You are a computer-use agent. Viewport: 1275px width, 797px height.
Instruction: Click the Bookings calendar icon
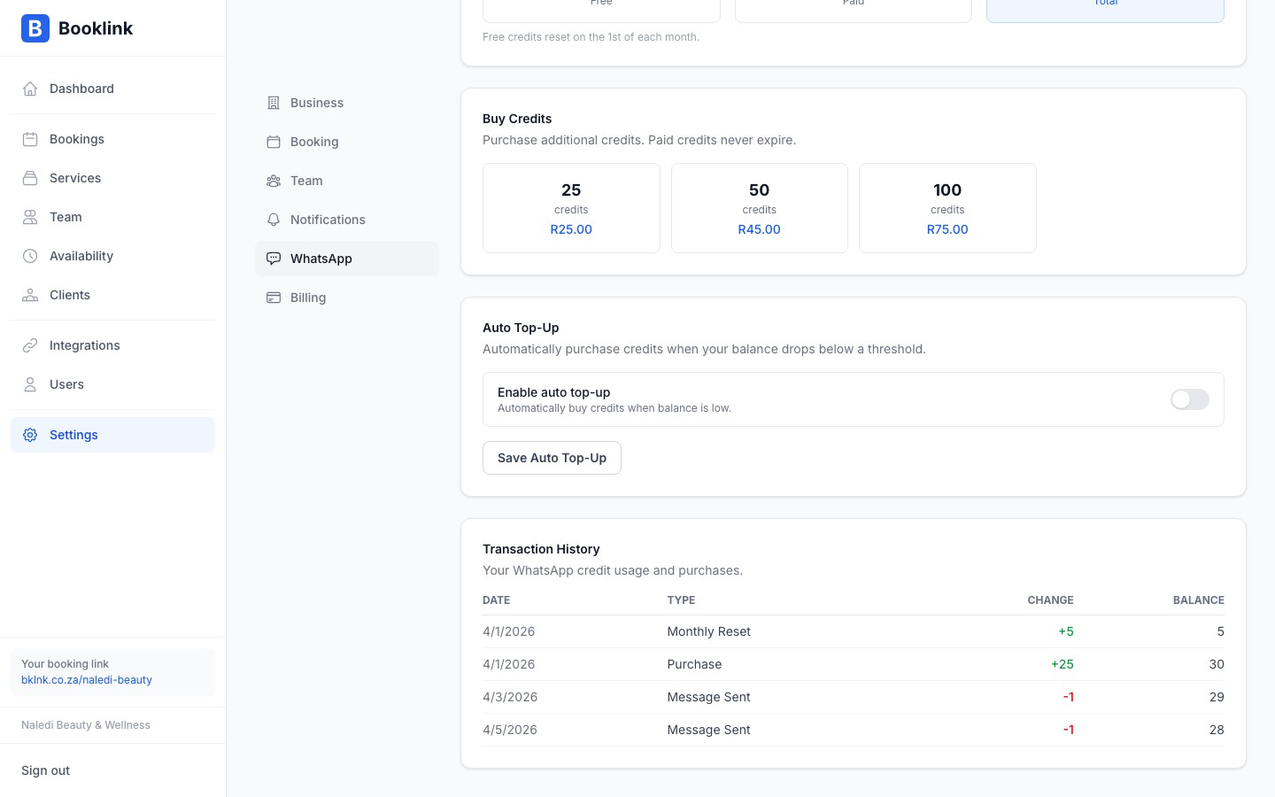tap(30, 139)
